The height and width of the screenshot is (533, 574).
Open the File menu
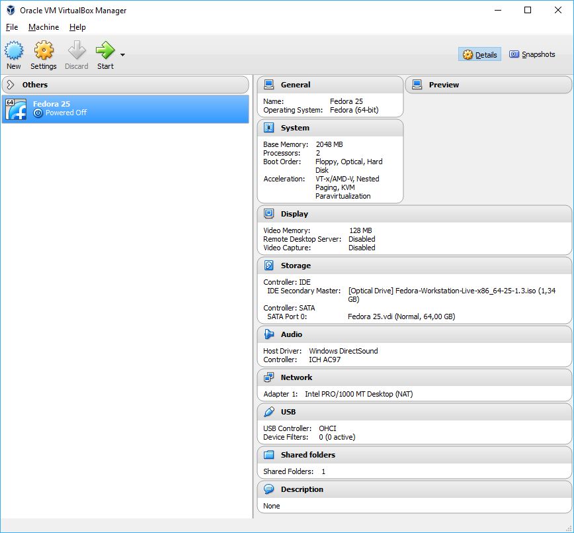coord(12,27)
